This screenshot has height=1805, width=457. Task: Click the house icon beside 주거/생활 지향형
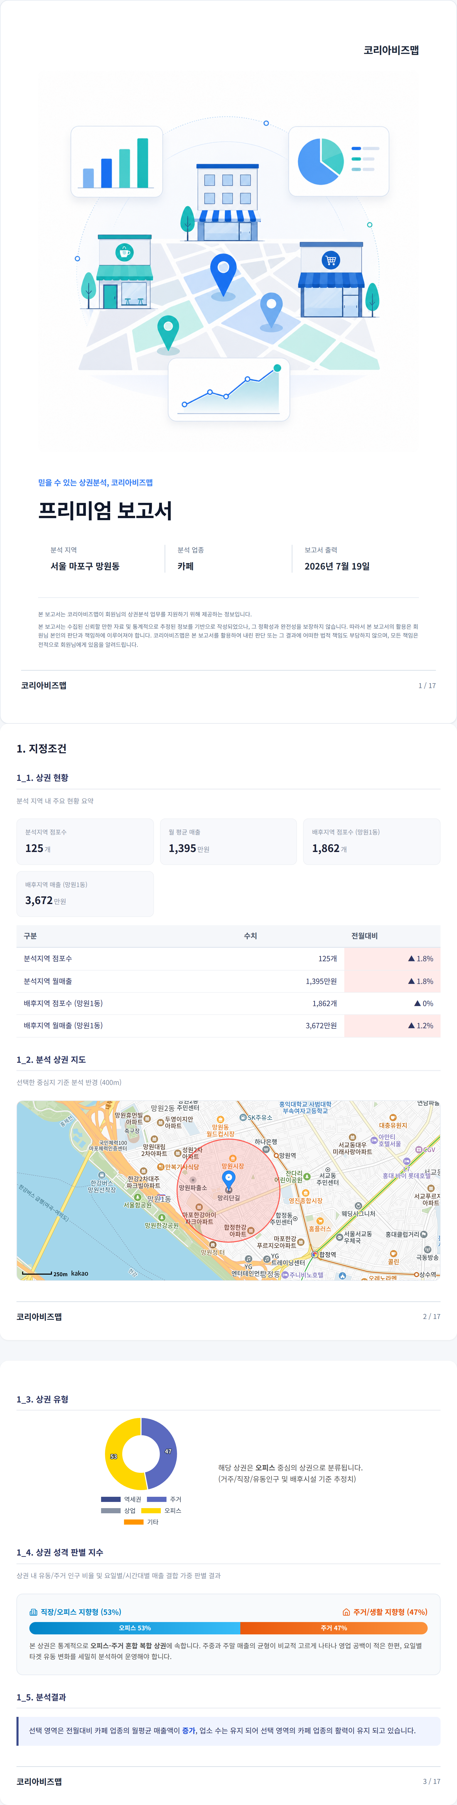[346, 1612]
